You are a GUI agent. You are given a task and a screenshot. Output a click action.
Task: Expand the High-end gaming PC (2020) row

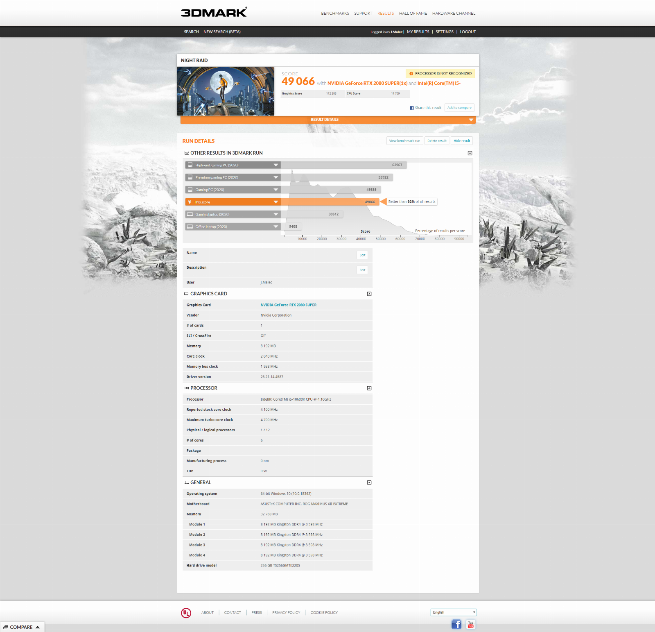click(276, 165)
